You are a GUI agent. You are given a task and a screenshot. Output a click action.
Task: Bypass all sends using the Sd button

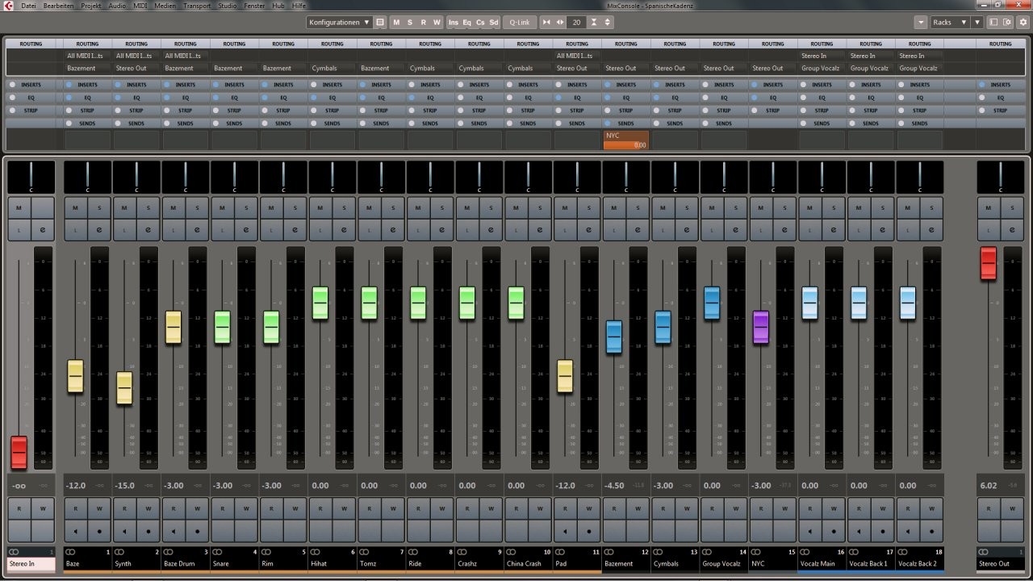(494, 23)
